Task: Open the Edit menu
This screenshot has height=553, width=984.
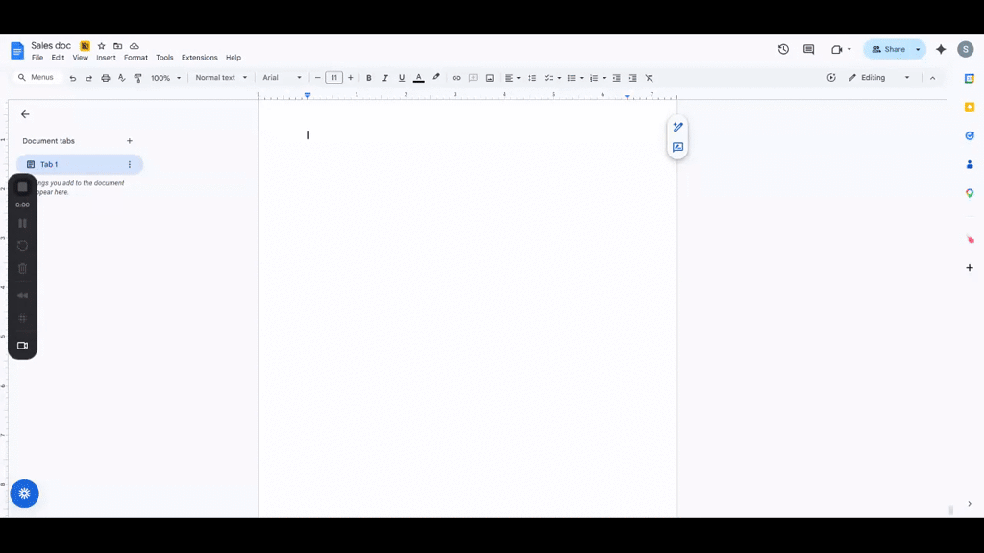Action: [58, 58]
